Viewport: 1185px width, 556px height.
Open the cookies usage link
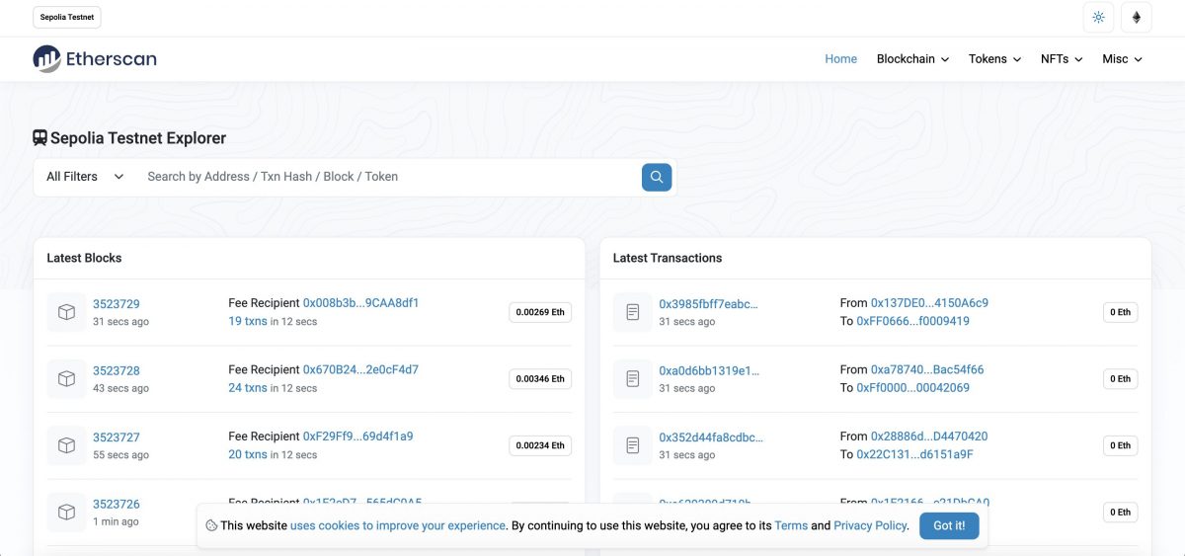(398, 525)
